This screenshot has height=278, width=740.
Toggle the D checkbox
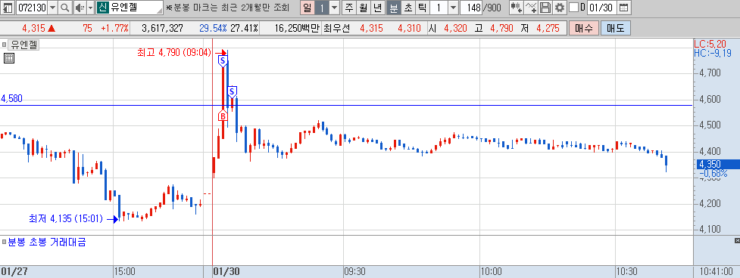tap(573, 8)
